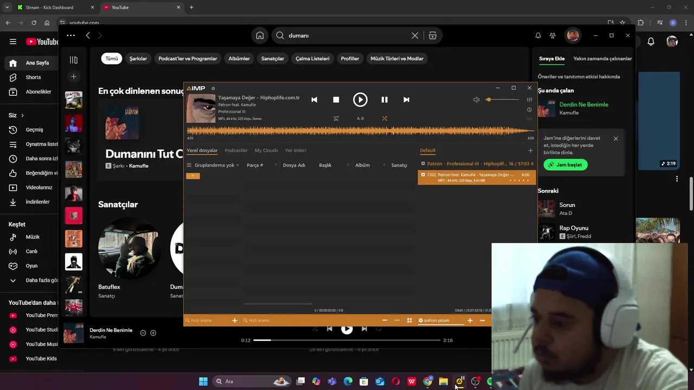Open Spotify browse icon beside search
Screen dimensions: 694x390
coord(433,35)
